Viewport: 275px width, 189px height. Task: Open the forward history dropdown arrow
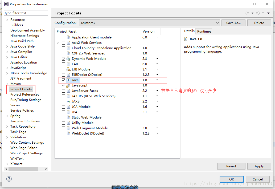[263, 13]
